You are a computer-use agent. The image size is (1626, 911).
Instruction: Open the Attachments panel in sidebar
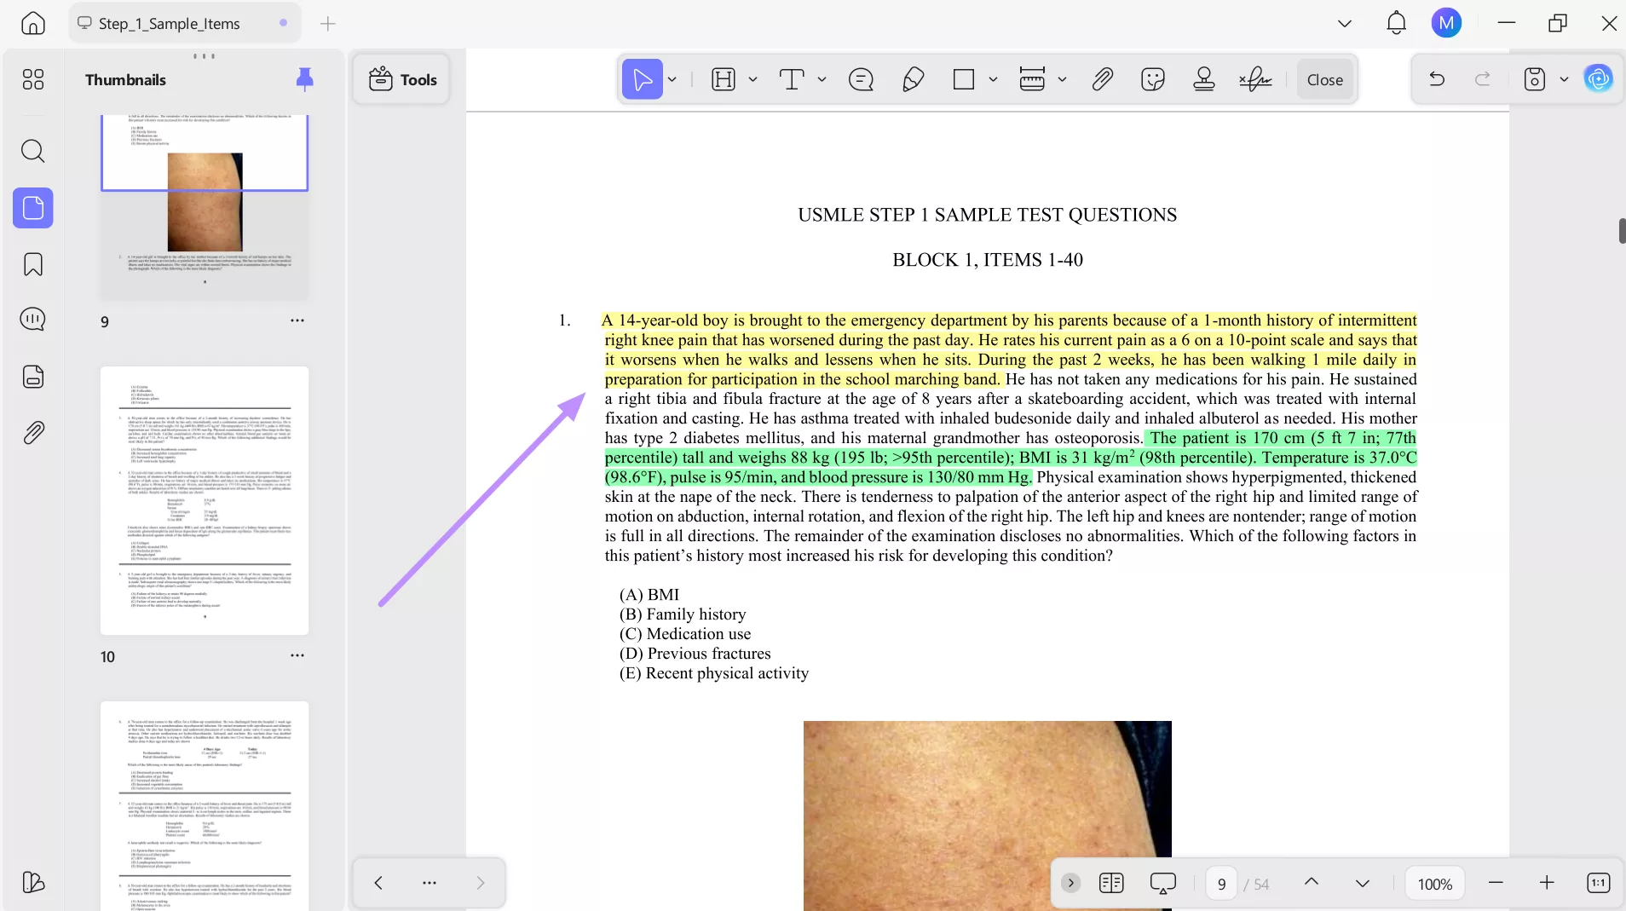tap(33, 433)
